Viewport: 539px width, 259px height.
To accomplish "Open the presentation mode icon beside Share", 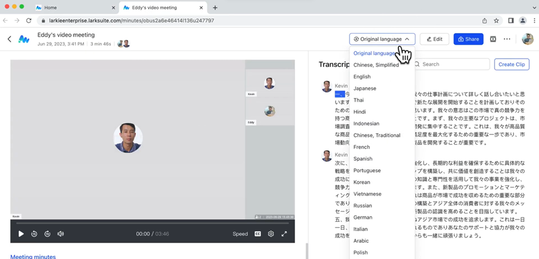I will [x=493, y=39].
